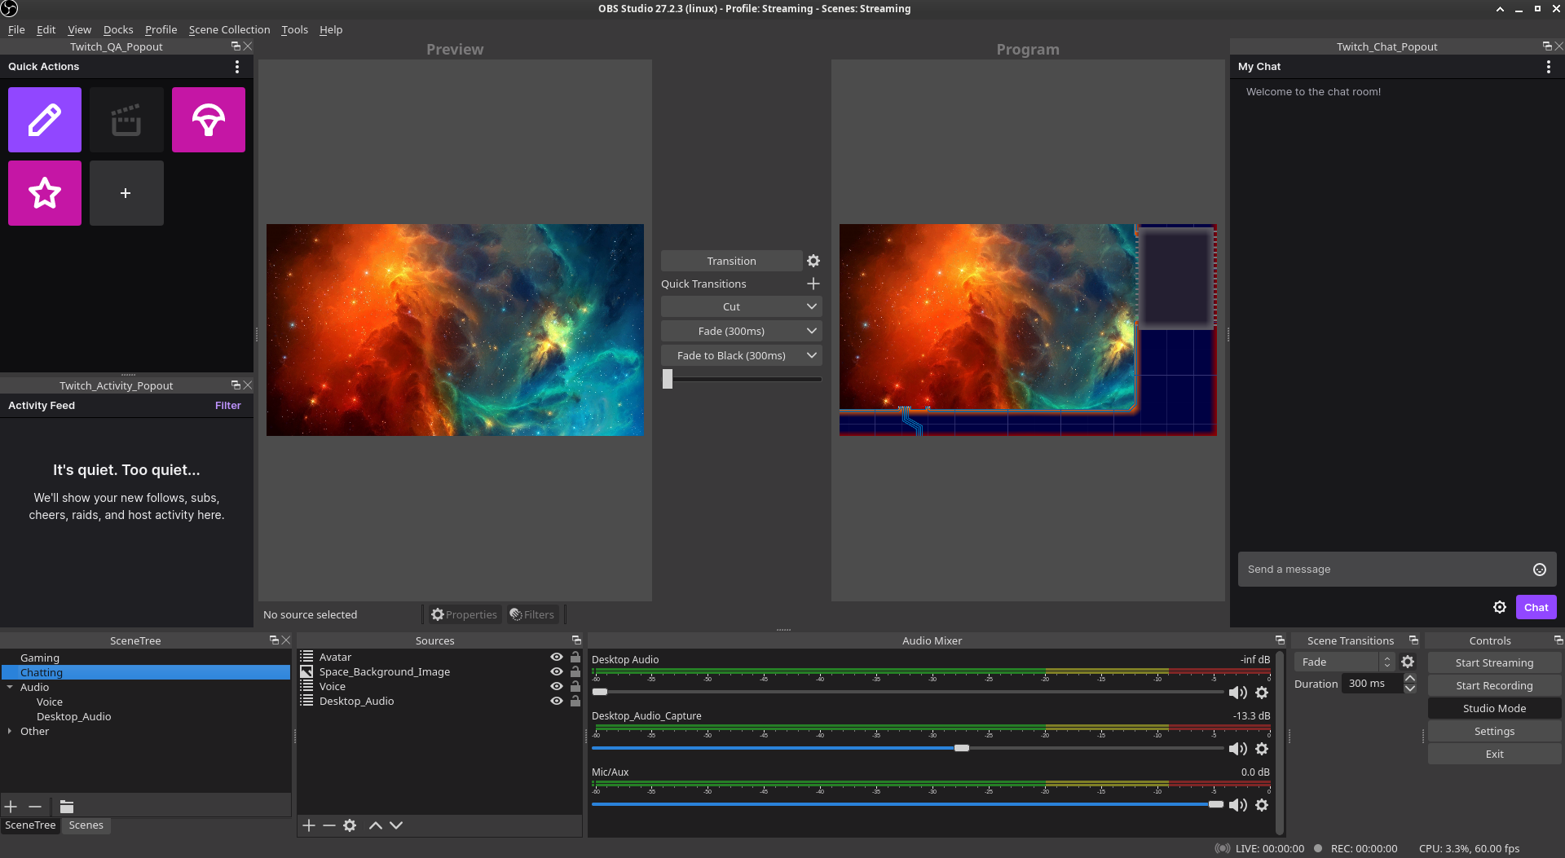Open Desktop Audio mixer settings gear
The height and width of the screenshot is (858, 1565).
pos(1262,692)
